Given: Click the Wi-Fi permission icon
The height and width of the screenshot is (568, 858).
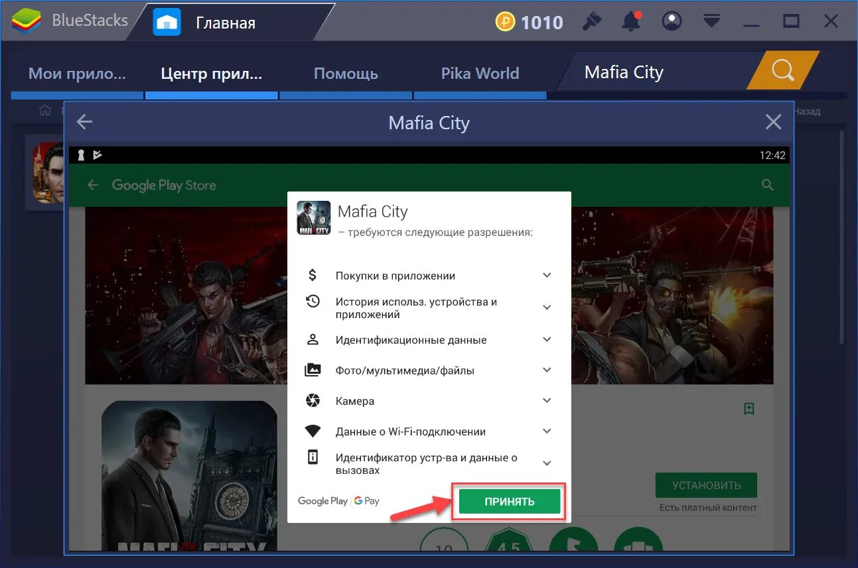Looking at the screenshot, I should (x=313, y=431).
